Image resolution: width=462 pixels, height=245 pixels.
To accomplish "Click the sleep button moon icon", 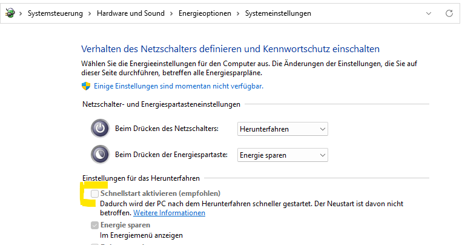I will point(100,155).
